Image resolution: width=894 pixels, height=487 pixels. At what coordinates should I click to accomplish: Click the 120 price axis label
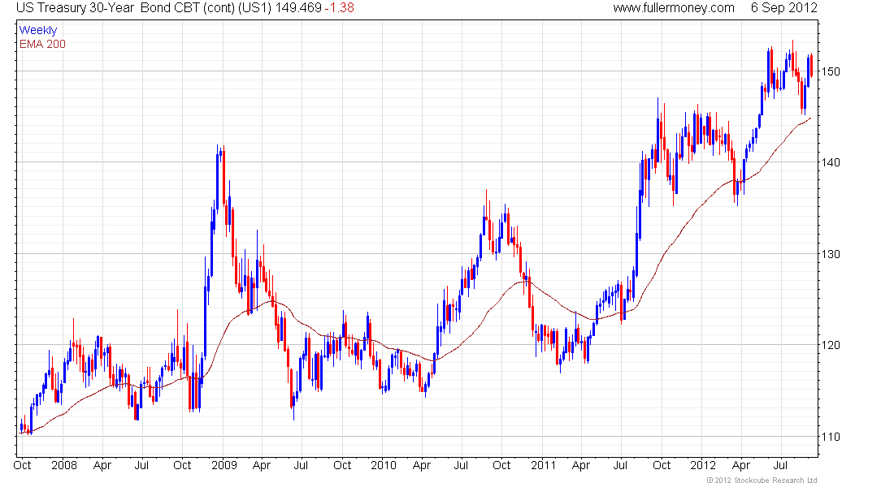tap(831, 345)
